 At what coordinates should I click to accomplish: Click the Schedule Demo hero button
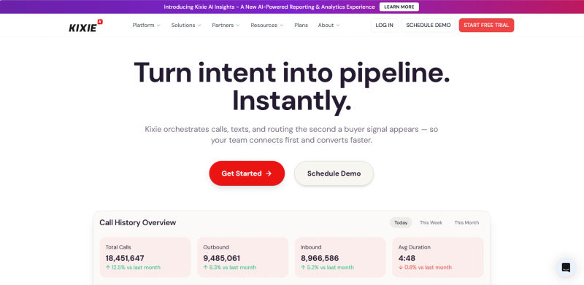pos(334,173)
